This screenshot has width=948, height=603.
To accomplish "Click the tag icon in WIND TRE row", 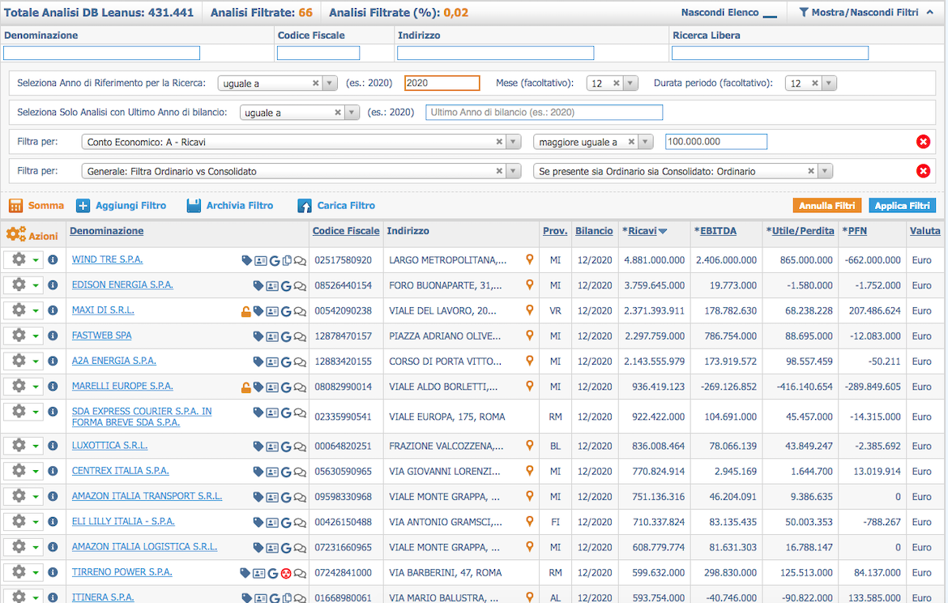I will point(246,261).
